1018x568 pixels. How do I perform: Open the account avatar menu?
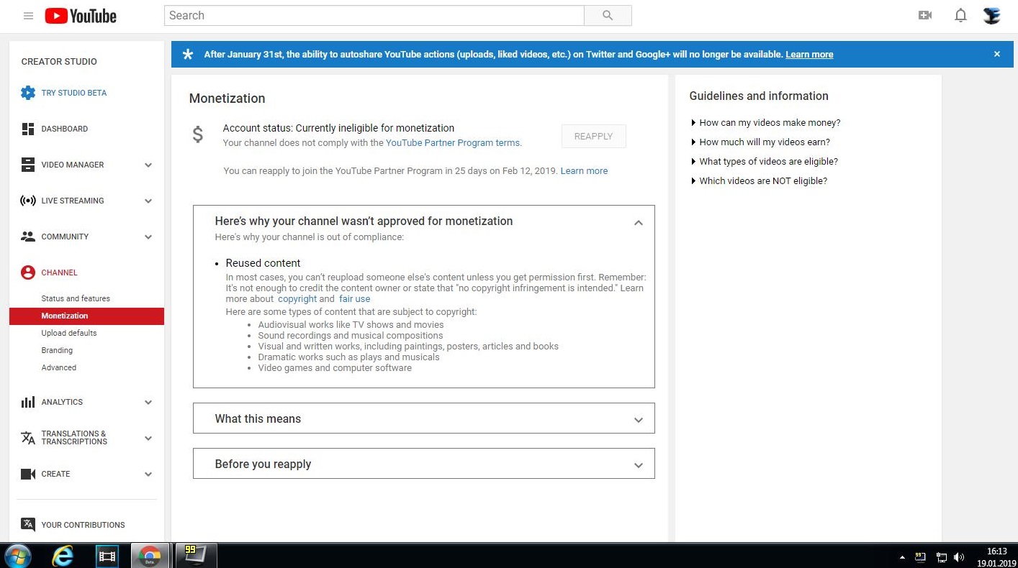coord(992,15)
